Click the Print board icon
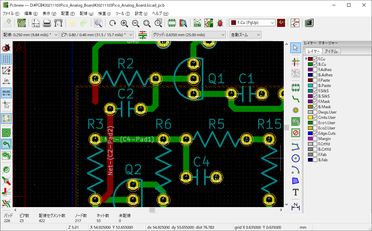 click(47, 23)
